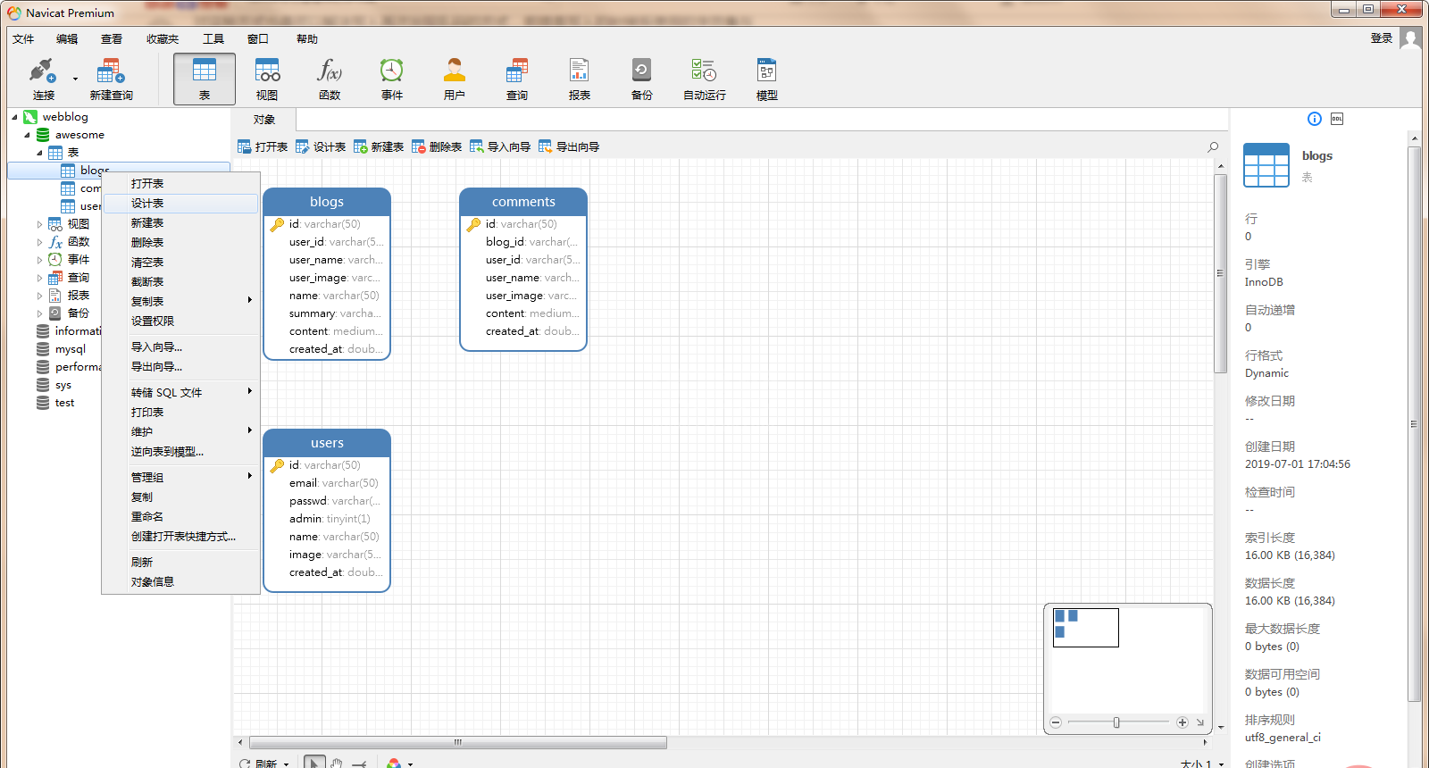
Task: Choose 对象信息 in the context menu
Action: click(181, 582)
